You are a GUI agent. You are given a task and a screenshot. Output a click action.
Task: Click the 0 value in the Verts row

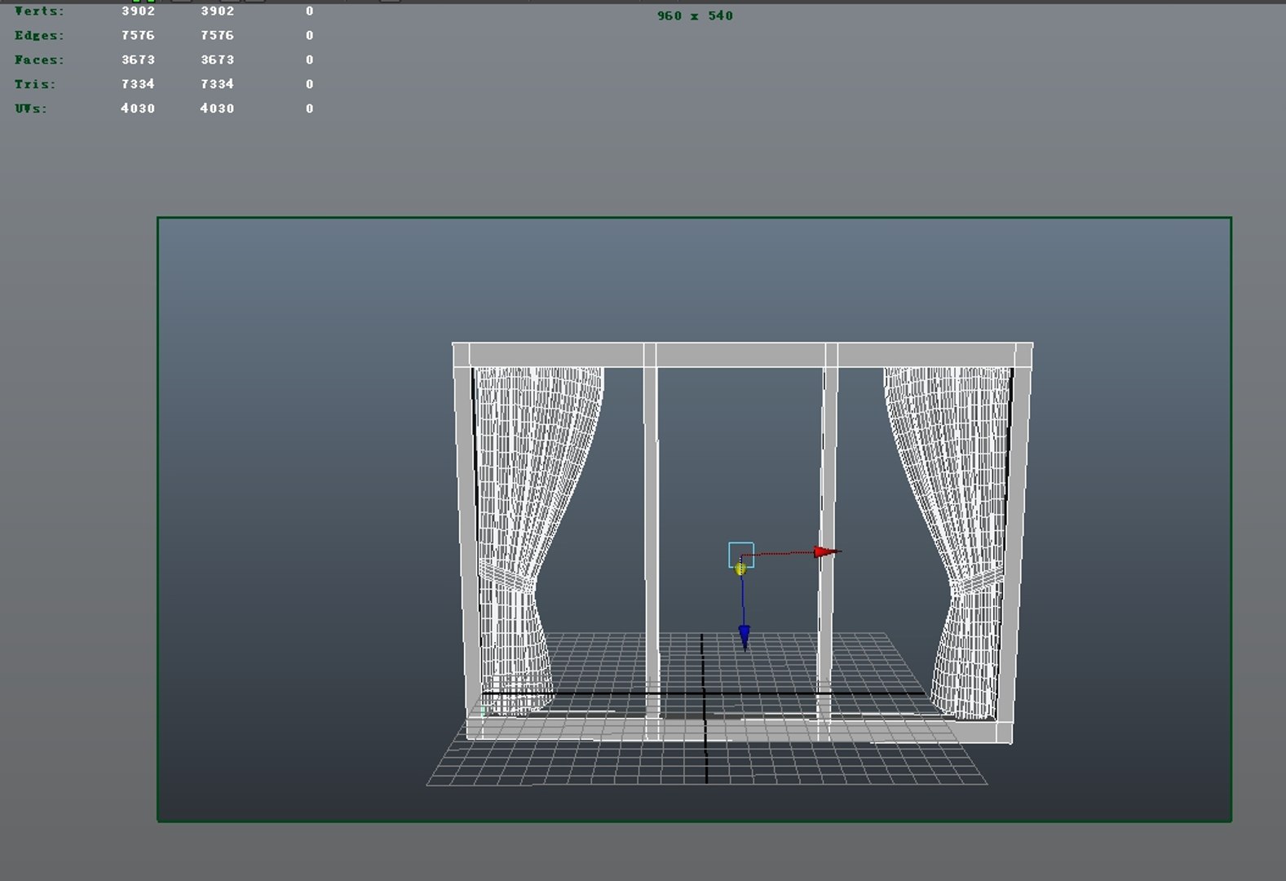[309, 11]
